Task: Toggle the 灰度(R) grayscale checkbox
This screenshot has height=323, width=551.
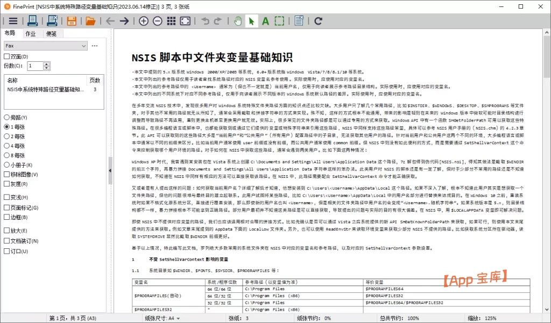Action: (6, 184)
